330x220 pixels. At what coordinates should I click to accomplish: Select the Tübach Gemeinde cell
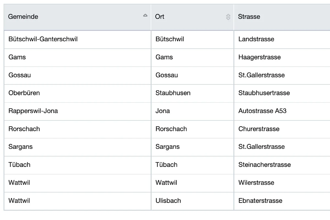(x=78, y=165)
